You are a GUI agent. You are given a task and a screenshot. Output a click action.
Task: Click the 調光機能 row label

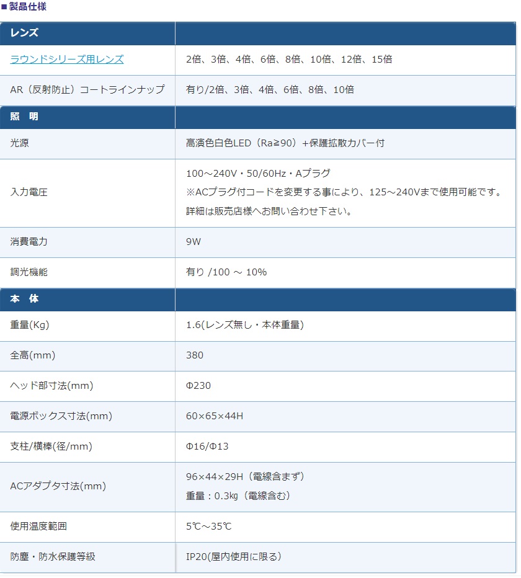29,272
